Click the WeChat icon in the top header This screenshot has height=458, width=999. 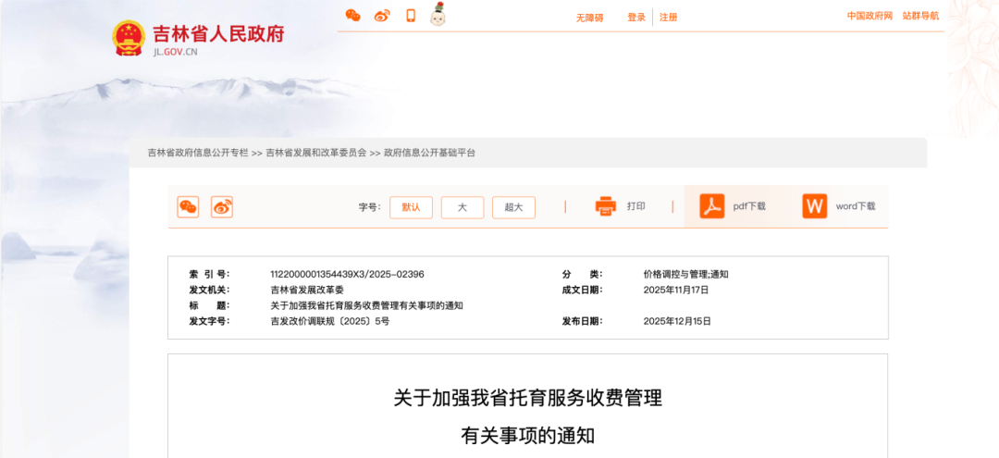tap(352, 16)
